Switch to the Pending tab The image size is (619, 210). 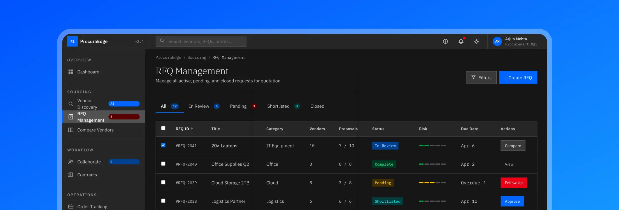tap(243, 106)
